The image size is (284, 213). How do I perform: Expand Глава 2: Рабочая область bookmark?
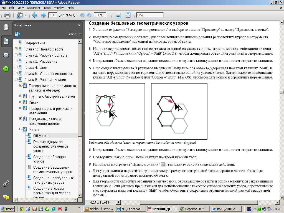pos(16,55)
